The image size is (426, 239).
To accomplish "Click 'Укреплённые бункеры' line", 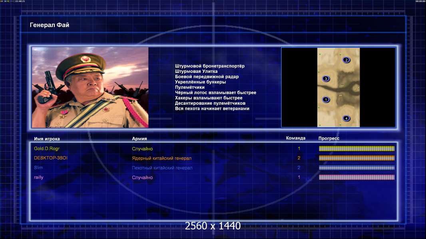I will click(x=200, y=82).
